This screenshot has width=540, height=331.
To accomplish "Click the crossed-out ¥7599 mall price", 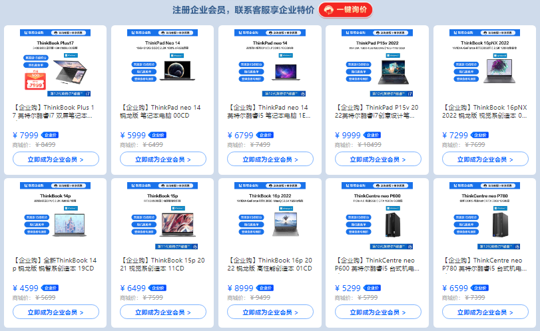I will (x=153, y=298).
